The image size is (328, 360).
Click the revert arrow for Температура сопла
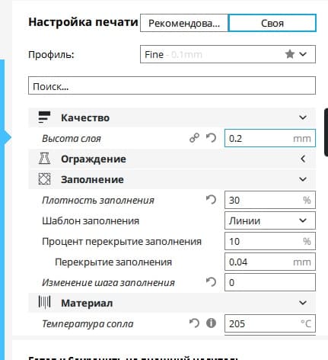click(195, 323)
